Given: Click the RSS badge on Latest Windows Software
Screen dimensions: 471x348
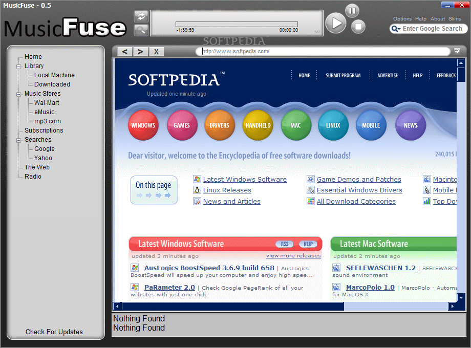Looking at the screenshot, I should (x=285, y=244).
